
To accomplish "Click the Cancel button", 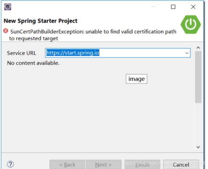I will pyautogui.click(x=181, y=165).
